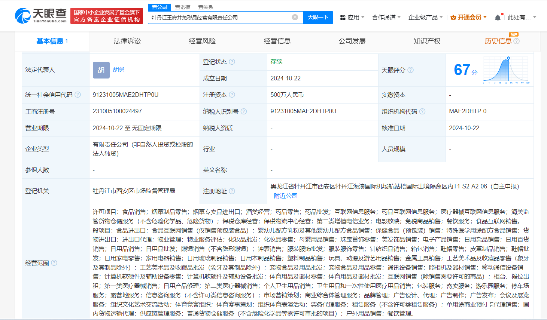Click the help icon next to 统一社会信用代码
The height and width of the screenshot is (320, 547).
(x=78, y=95)
